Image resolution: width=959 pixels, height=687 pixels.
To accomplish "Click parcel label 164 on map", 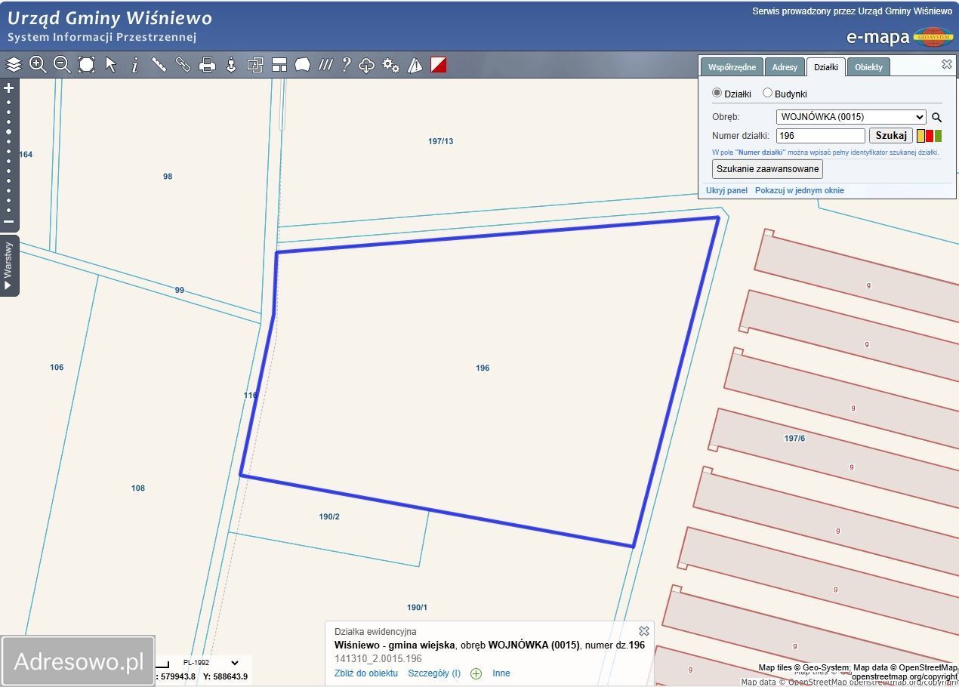I will pos(26,155).
